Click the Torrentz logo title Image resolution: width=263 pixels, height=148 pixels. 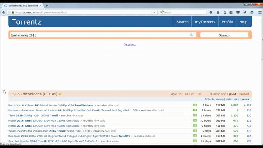26,22
